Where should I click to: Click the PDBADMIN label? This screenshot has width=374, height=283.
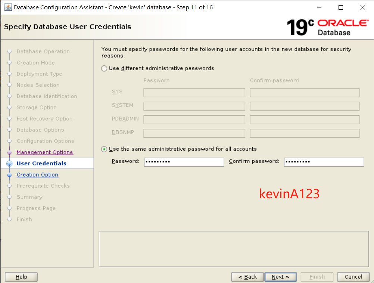coord(125,119)
